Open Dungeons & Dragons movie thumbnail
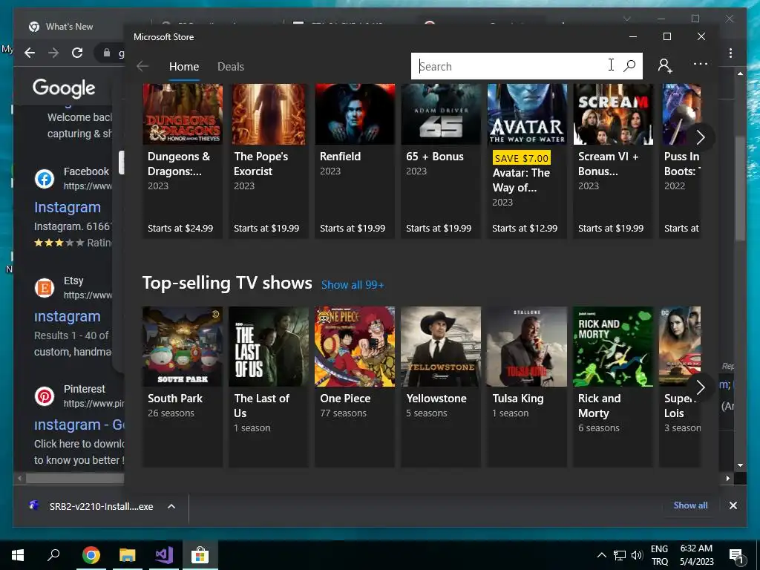 pyautogui.click(x=183, y=114)
